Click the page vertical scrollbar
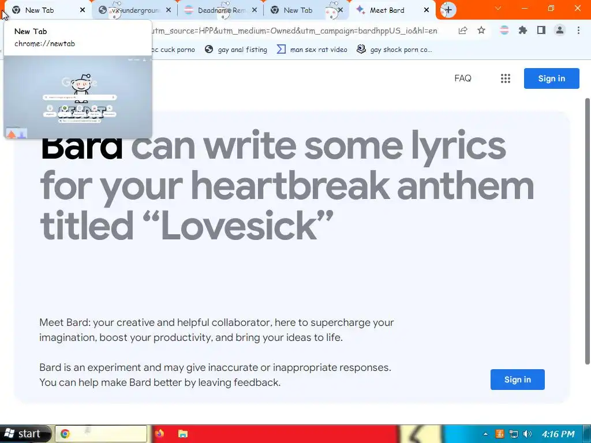The width and height of the screenshot is (591, 443). [x=587, y=231]
